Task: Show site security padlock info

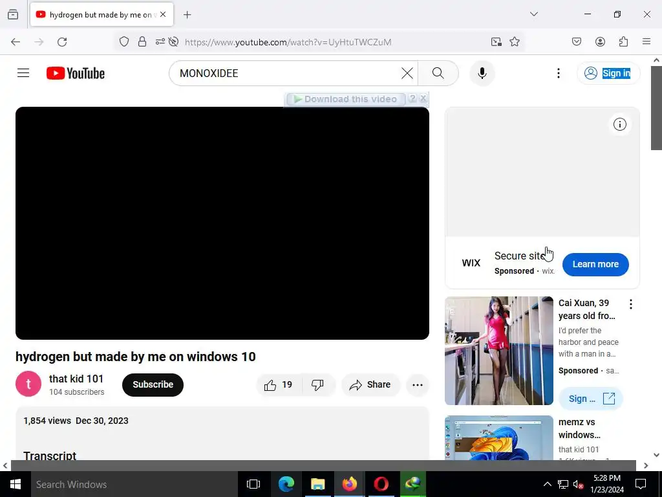Action: coord(142,41)
